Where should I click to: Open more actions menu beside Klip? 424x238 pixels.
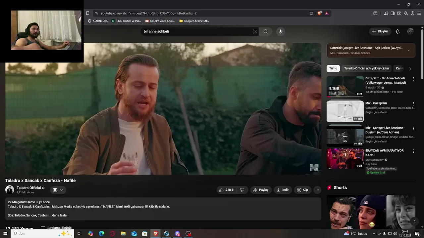[317, 190]
